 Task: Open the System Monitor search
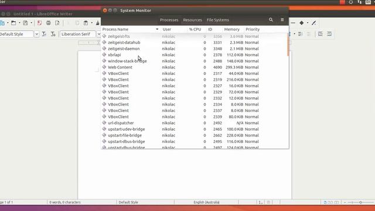coord(271,20)
